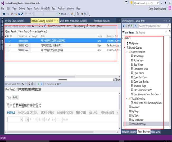Collapse the Queries section
The height and width of the screenshot is (142, 172).
[123, 38]
